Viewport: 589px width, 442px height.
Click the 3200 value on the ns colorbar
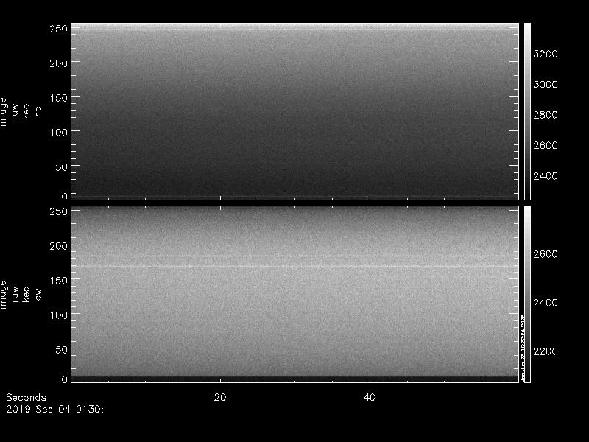click(546, 54)
